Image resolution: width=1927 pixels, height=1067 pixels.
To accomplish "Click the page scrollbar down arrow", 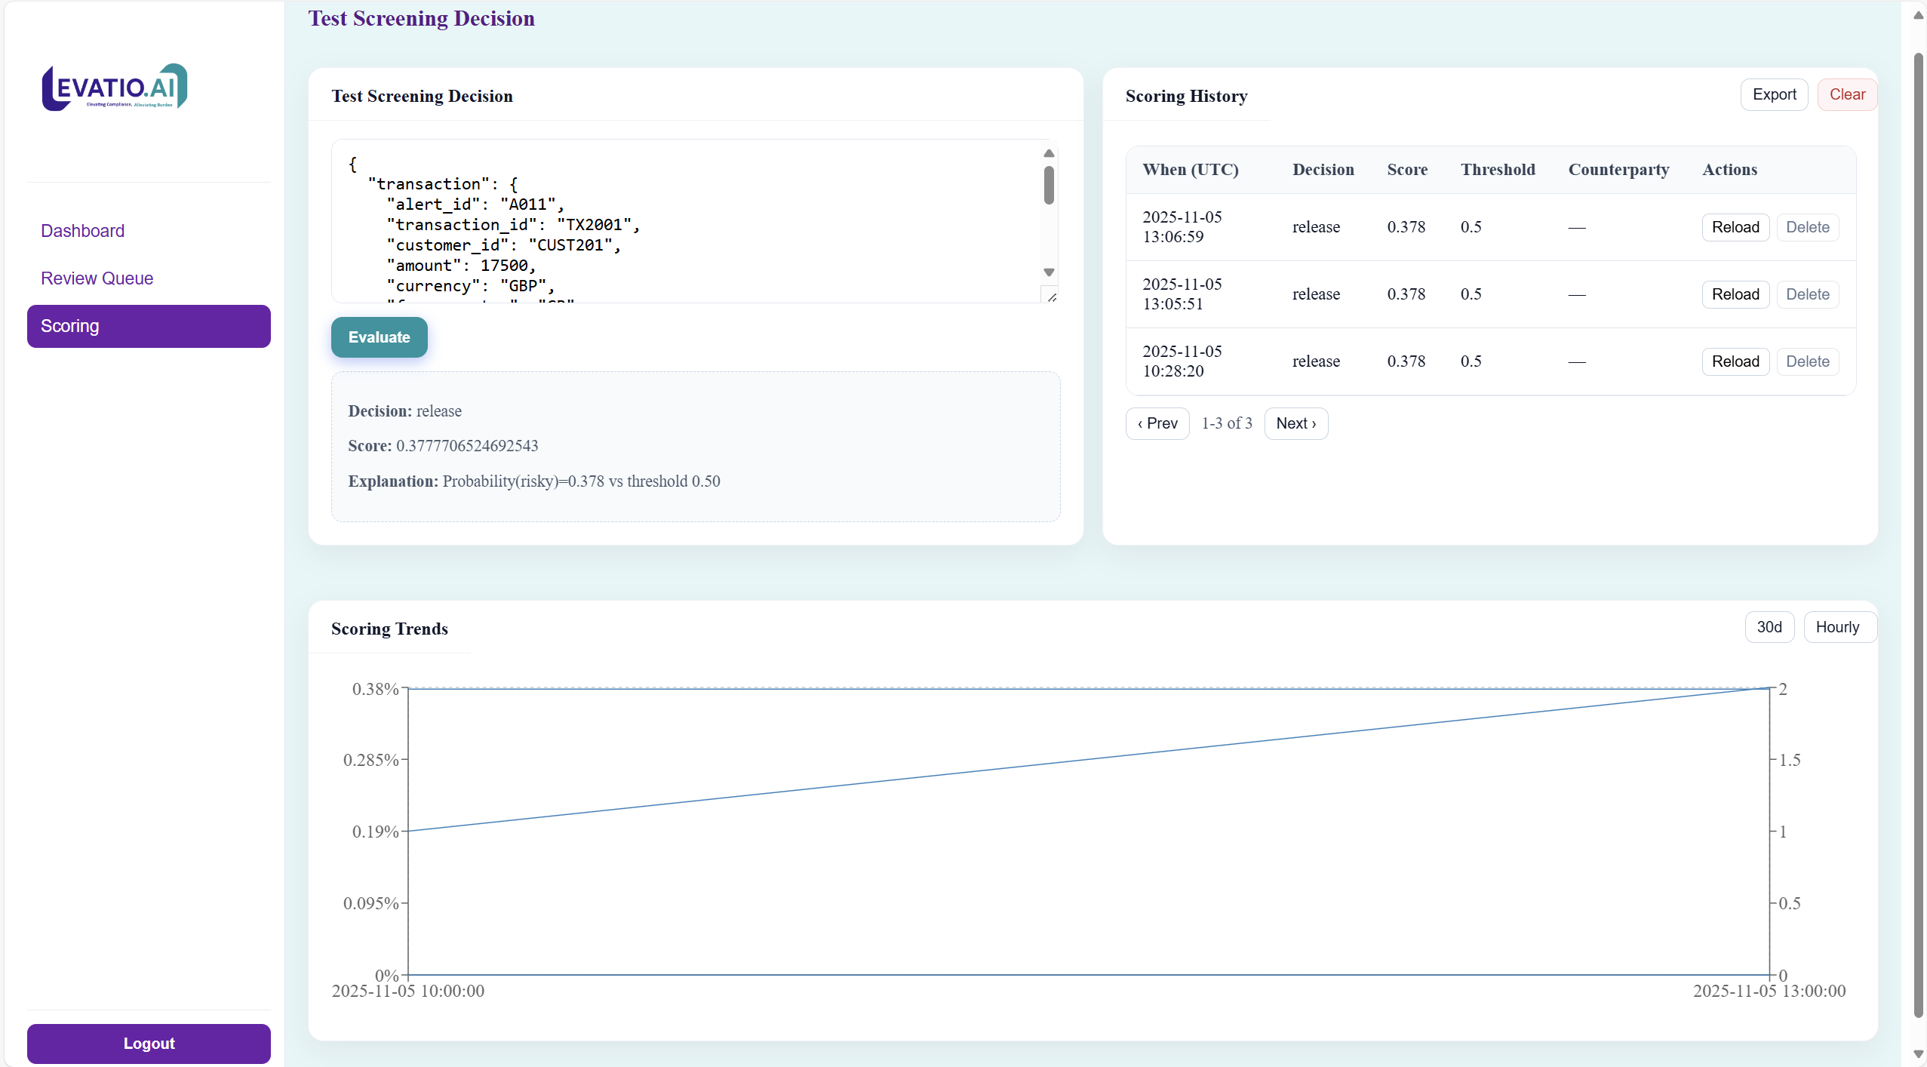I will [1918, 1053].
